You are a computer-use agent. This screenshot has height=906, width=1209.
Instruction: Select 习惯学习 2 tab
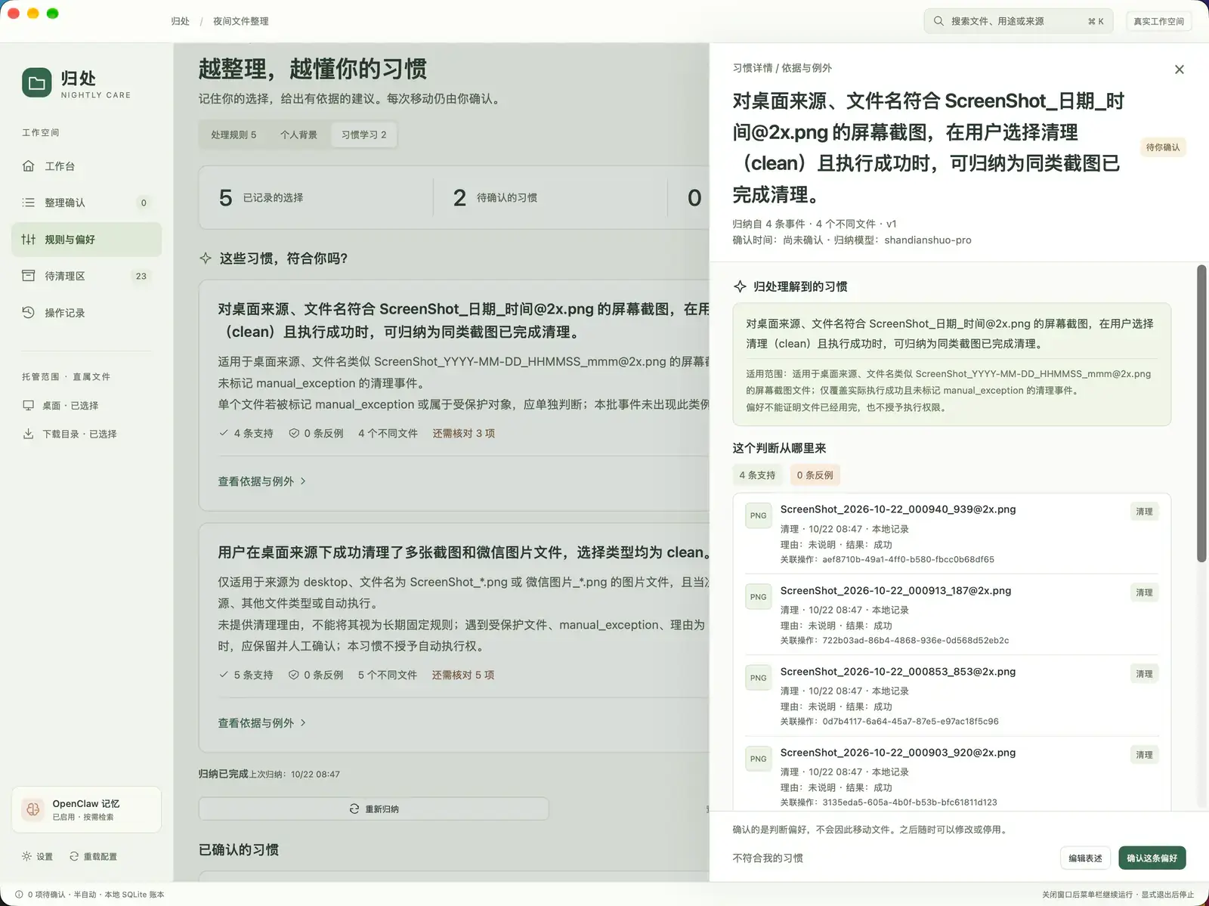click(x=363, y=135)
